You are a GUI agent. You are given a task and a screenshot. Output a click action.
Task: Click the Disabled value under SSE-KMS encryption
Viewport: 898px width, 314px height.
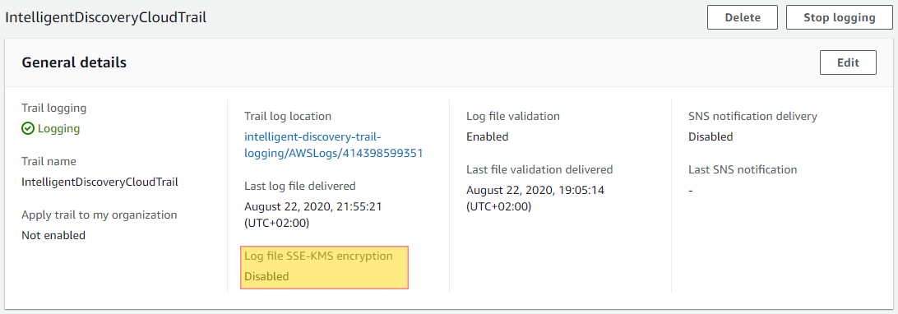point(266,276)
